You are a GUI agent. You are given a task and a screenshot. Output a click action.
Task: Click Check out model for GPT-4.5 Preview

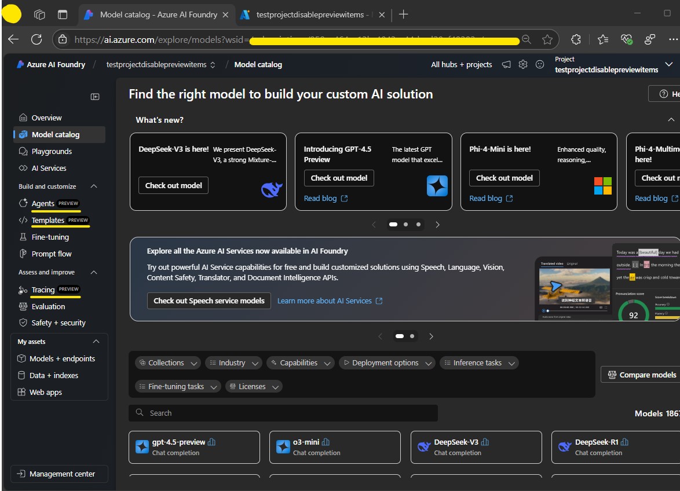(x=339, y=178)
